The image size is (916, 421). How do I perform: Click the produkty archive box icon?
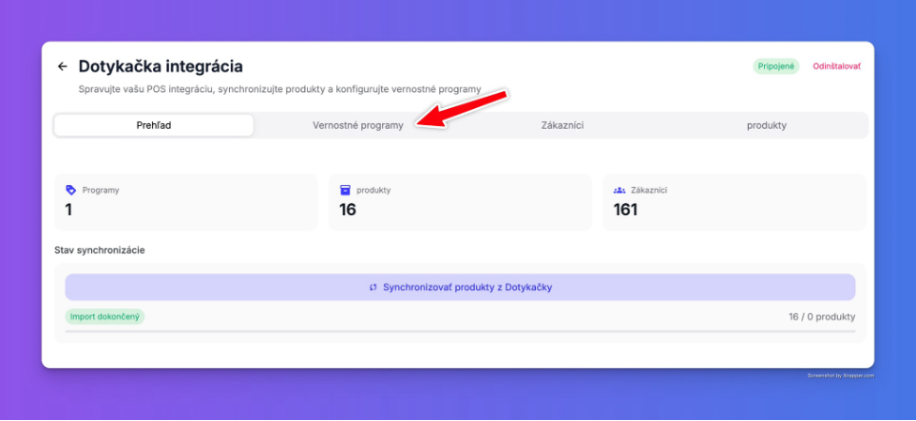click(345, 190)
